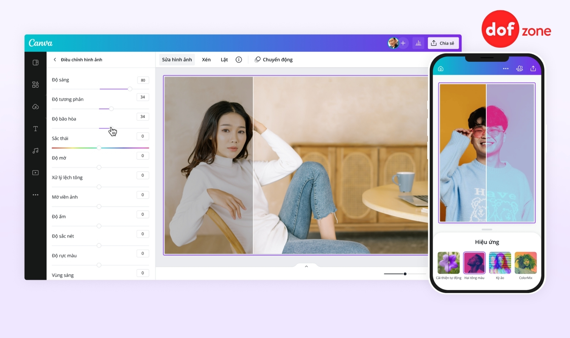570x338 pixels.
Task: Open the uploads cloud icon in sidebar
Action: click(x=36, y=107)
